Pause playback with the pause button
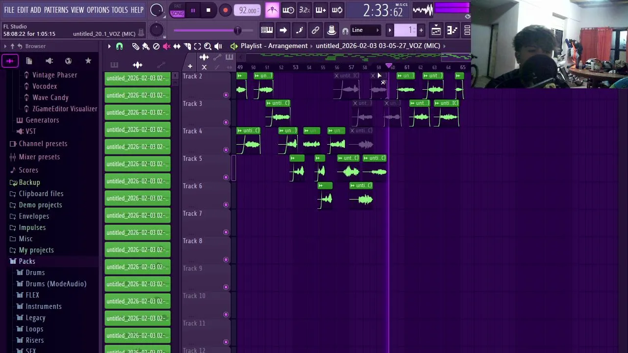The image size is (628, 353). [193, 10]
